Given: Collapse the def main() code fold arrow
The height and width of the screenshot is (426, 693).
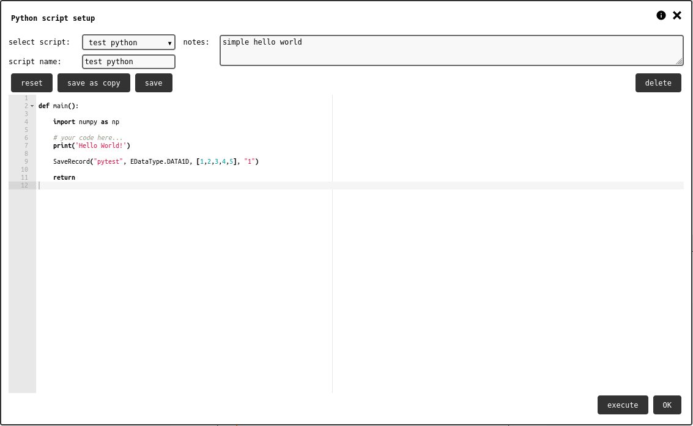Looking at the screenshot, I should [x=32, y=106].
